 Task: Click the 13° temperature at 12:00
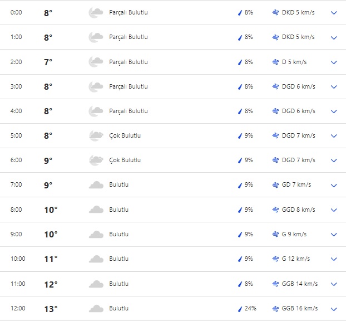[51, 309]
